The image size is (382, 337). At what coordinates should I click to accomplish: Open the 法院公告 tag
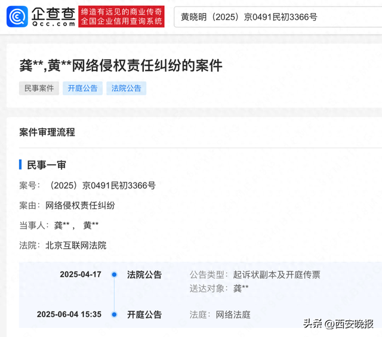pyautogui.click(x=126, y=88)
